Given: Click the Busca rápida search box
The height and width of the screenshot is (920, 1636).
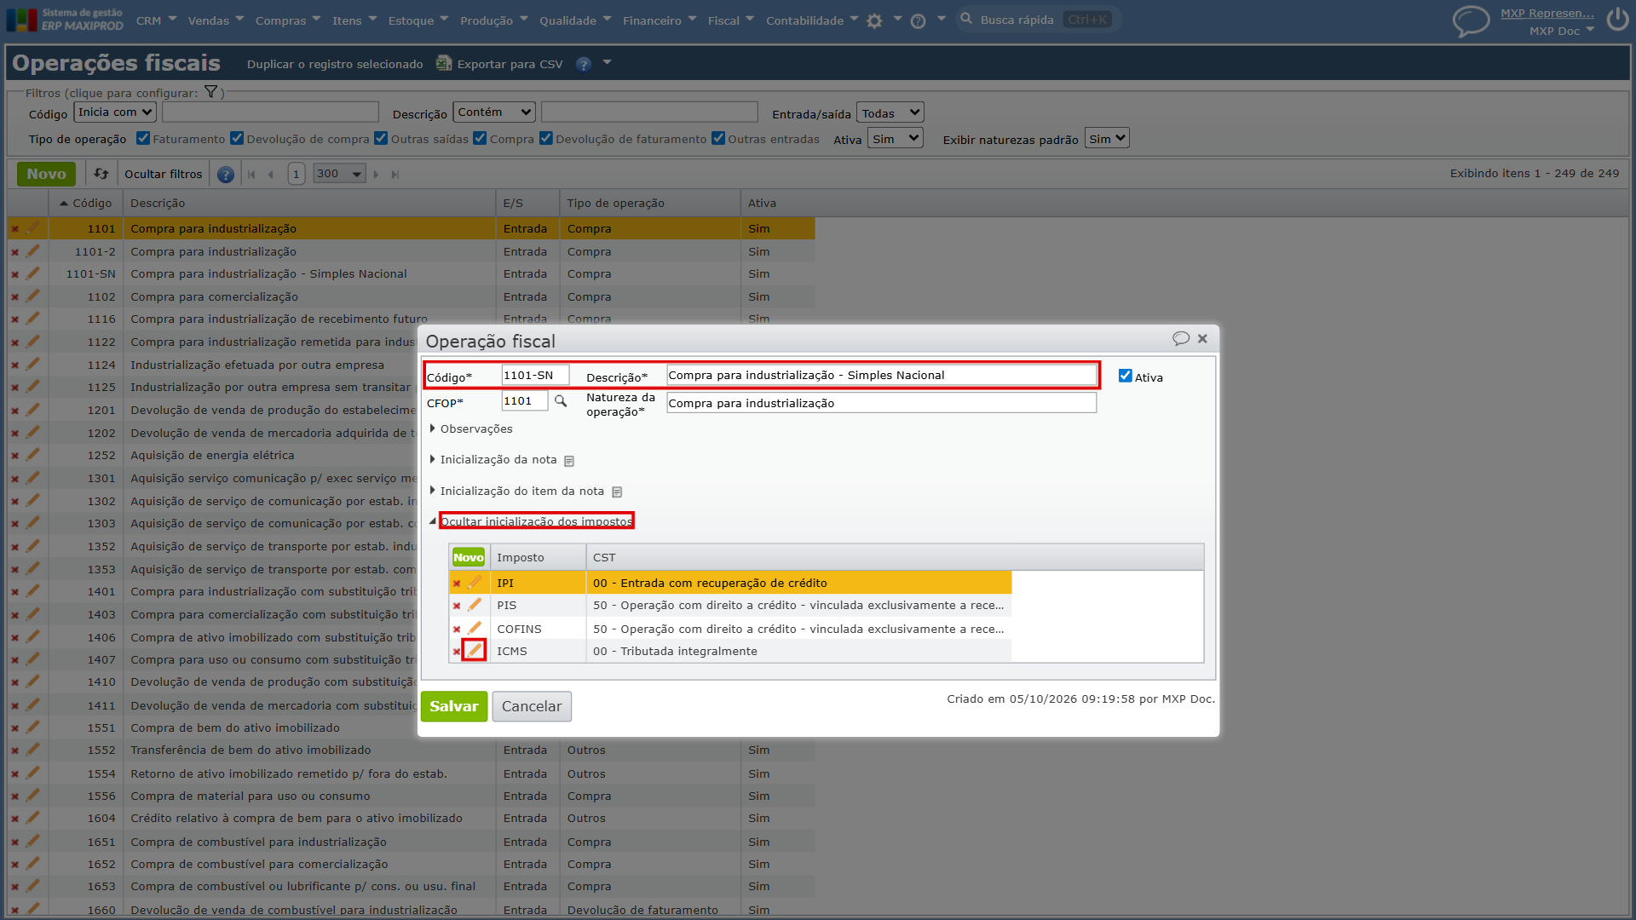Looking at the screenshot, I should 1036,20.
